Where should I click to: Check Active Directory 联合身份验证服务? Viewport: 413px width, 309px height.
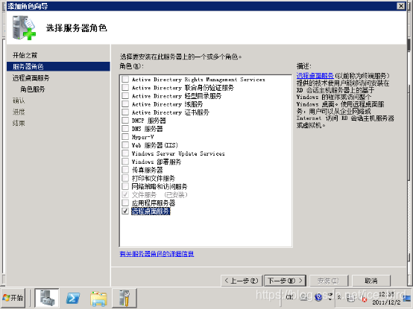click(x=125, y=87)
